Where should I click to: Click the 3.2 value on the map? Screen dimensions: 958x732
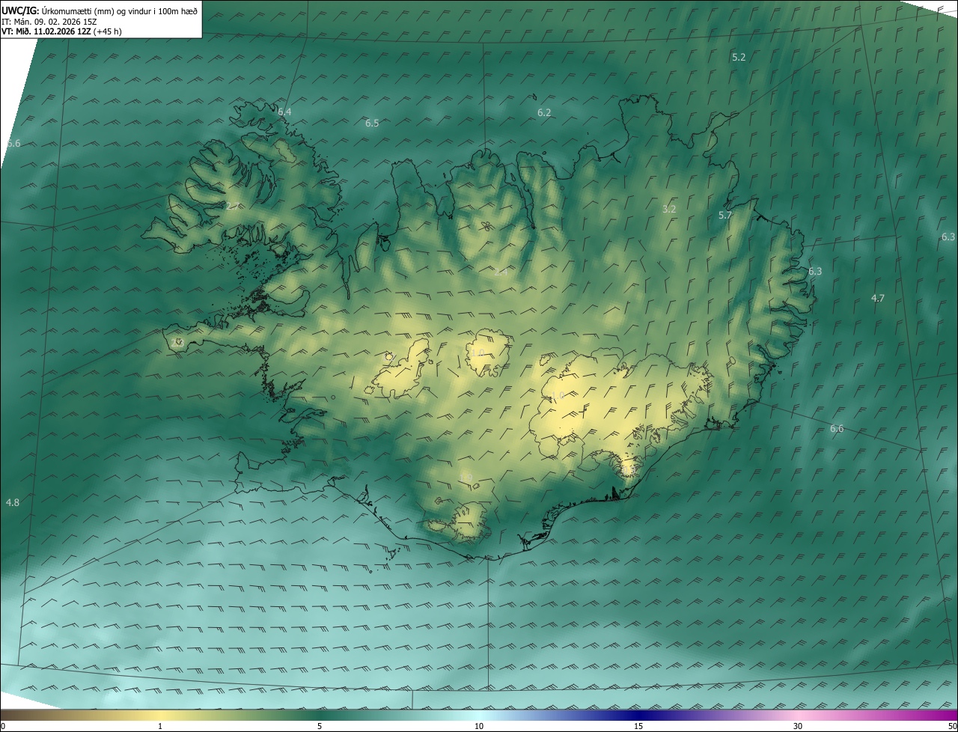point(669,209)
